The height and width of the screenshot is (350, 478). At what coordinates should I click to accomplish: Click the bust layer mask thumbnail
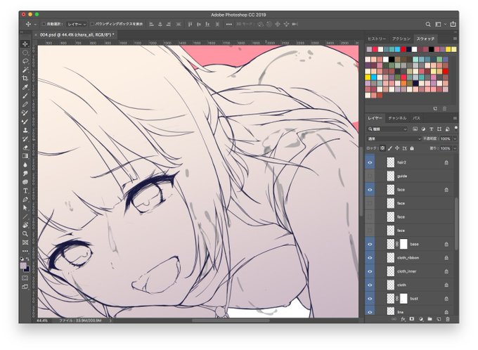[403, 299]
